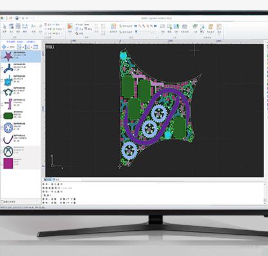The image size is (268, 256).
Task: Click the blue skip-to-first arrow button in ribbon
Action: 136,26
